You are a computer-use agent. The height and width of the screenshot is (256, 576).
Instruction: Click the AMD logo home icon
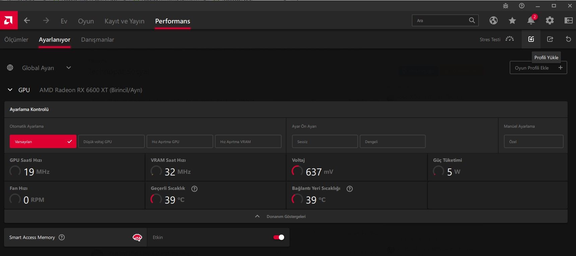pos(9,20)
